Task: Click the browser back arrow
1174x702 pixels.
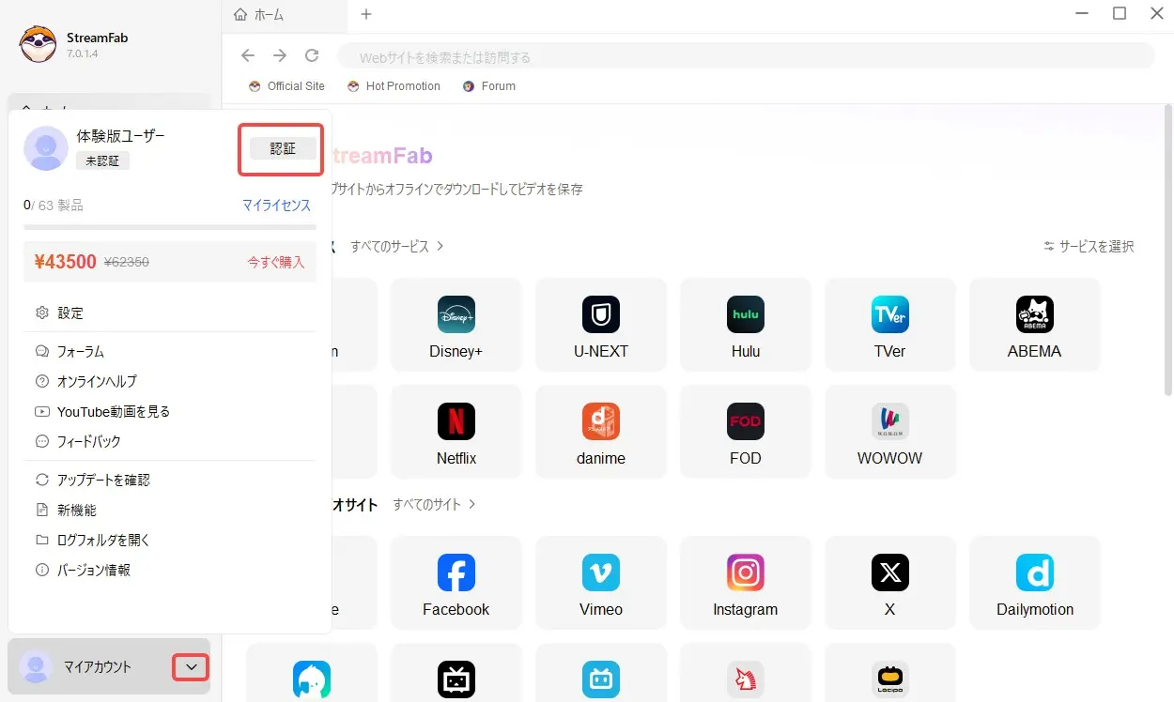Action: click(248, 56)
